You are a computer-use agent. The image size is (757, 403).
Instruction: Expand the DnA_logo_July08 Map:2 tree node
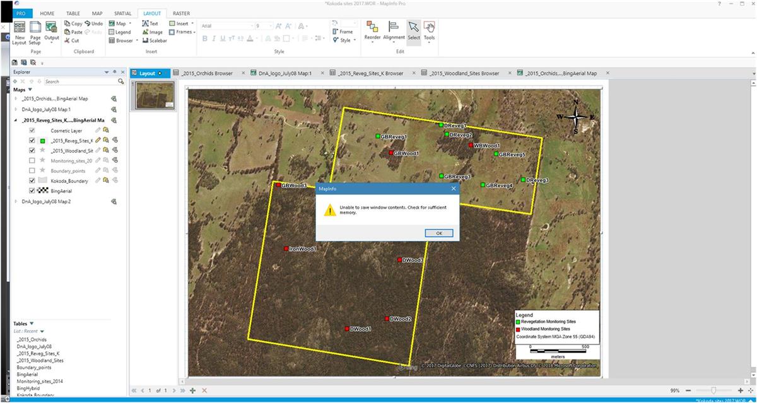coord(16,202)
